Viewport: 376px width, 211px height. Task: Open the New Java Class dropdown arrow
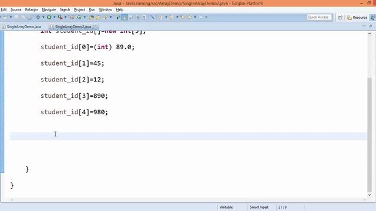point(85,17)
